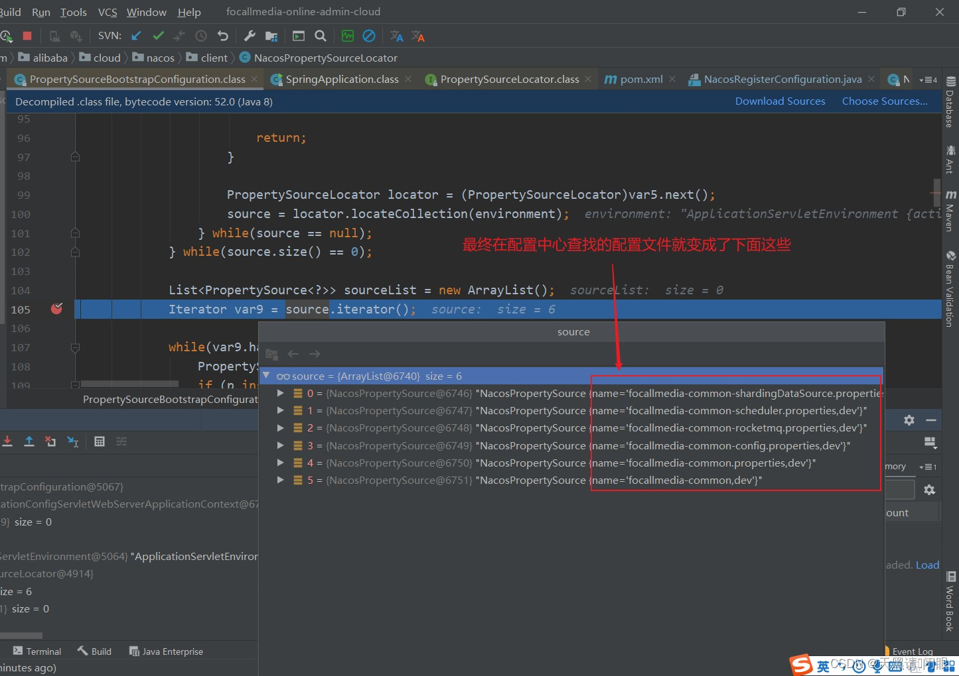Image resolution: width=959 pixels, height=676 pixels.
Task: Click gear icon beside memory search field
Action: pyautogui.click(x=930, y=490)
